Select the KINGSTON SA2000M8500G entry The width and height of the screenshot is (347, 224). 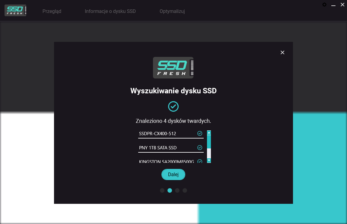pos(171,161)
